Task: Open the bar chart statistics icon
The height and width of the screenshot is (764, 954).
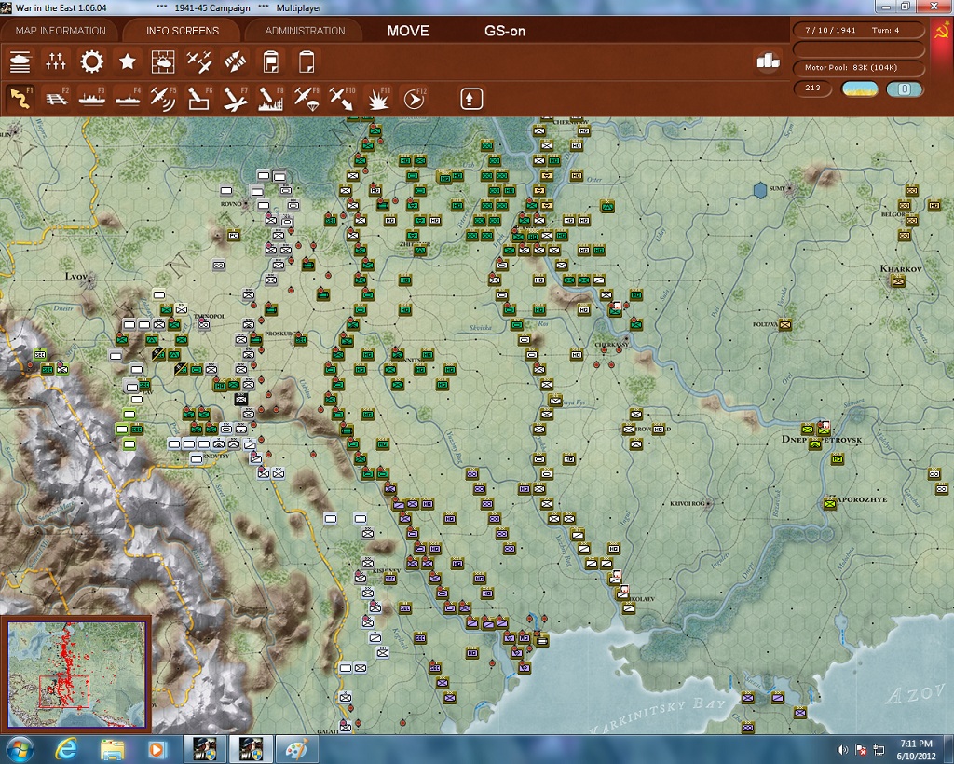Action: point(768,61)
